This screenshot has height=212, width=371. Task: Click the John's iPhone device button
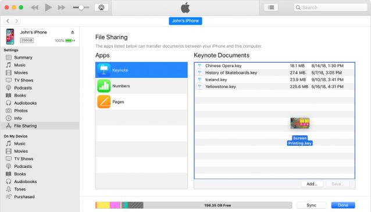click(185, 21)
